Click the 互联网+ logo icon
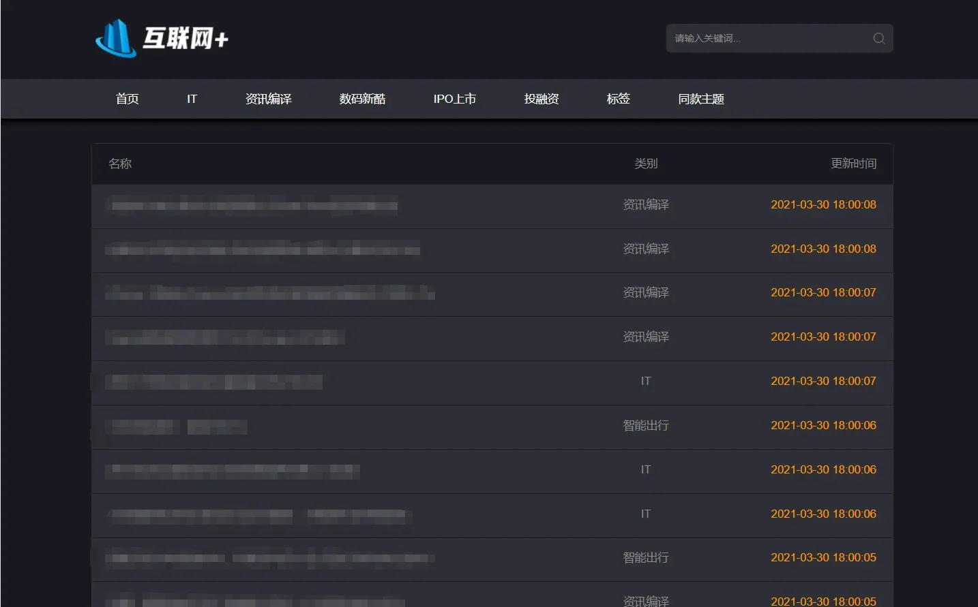 115,38
